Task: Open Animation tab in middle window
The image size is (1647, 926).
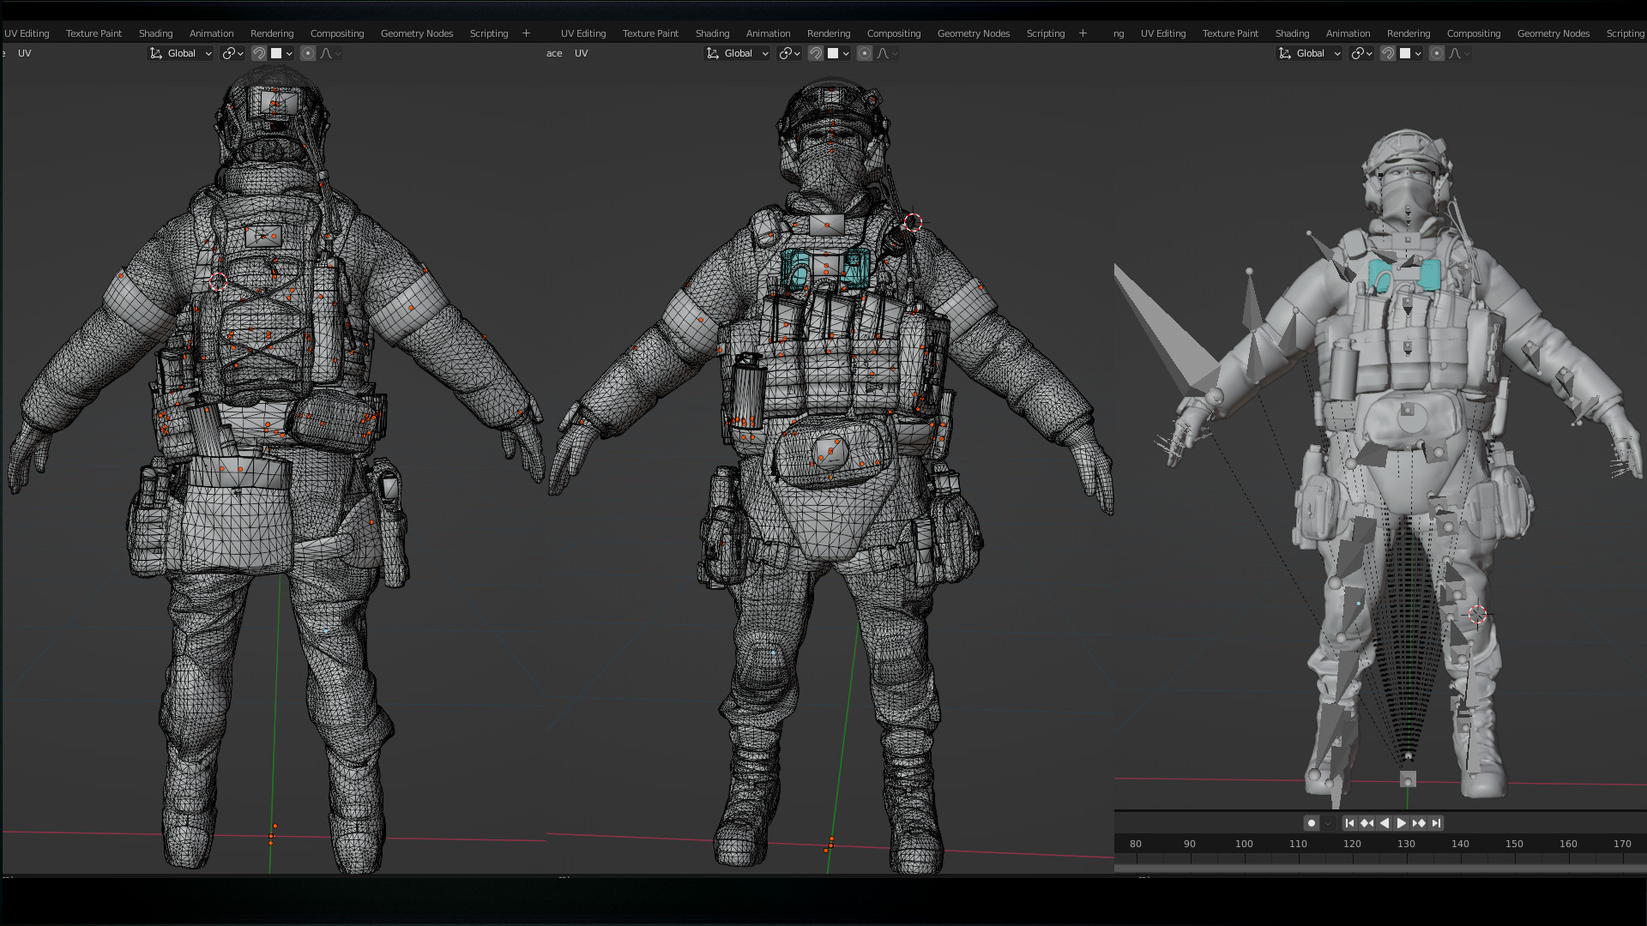Action: [x=768, y=33]
